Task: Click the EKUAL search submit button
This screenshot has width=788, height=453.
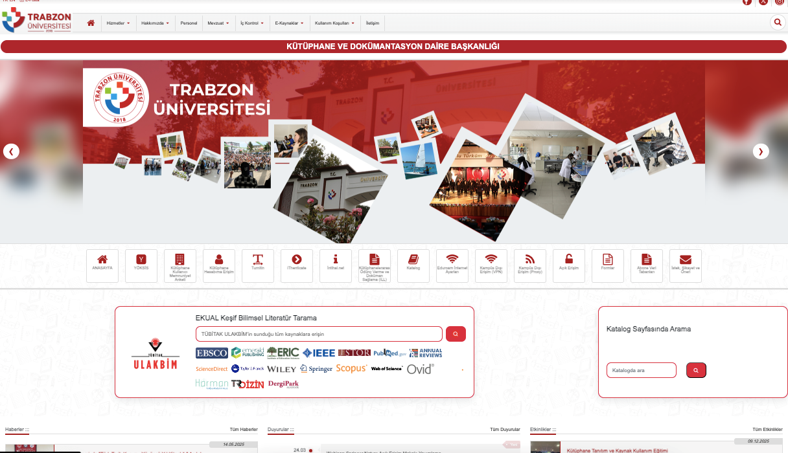Action: click(456, 334)
